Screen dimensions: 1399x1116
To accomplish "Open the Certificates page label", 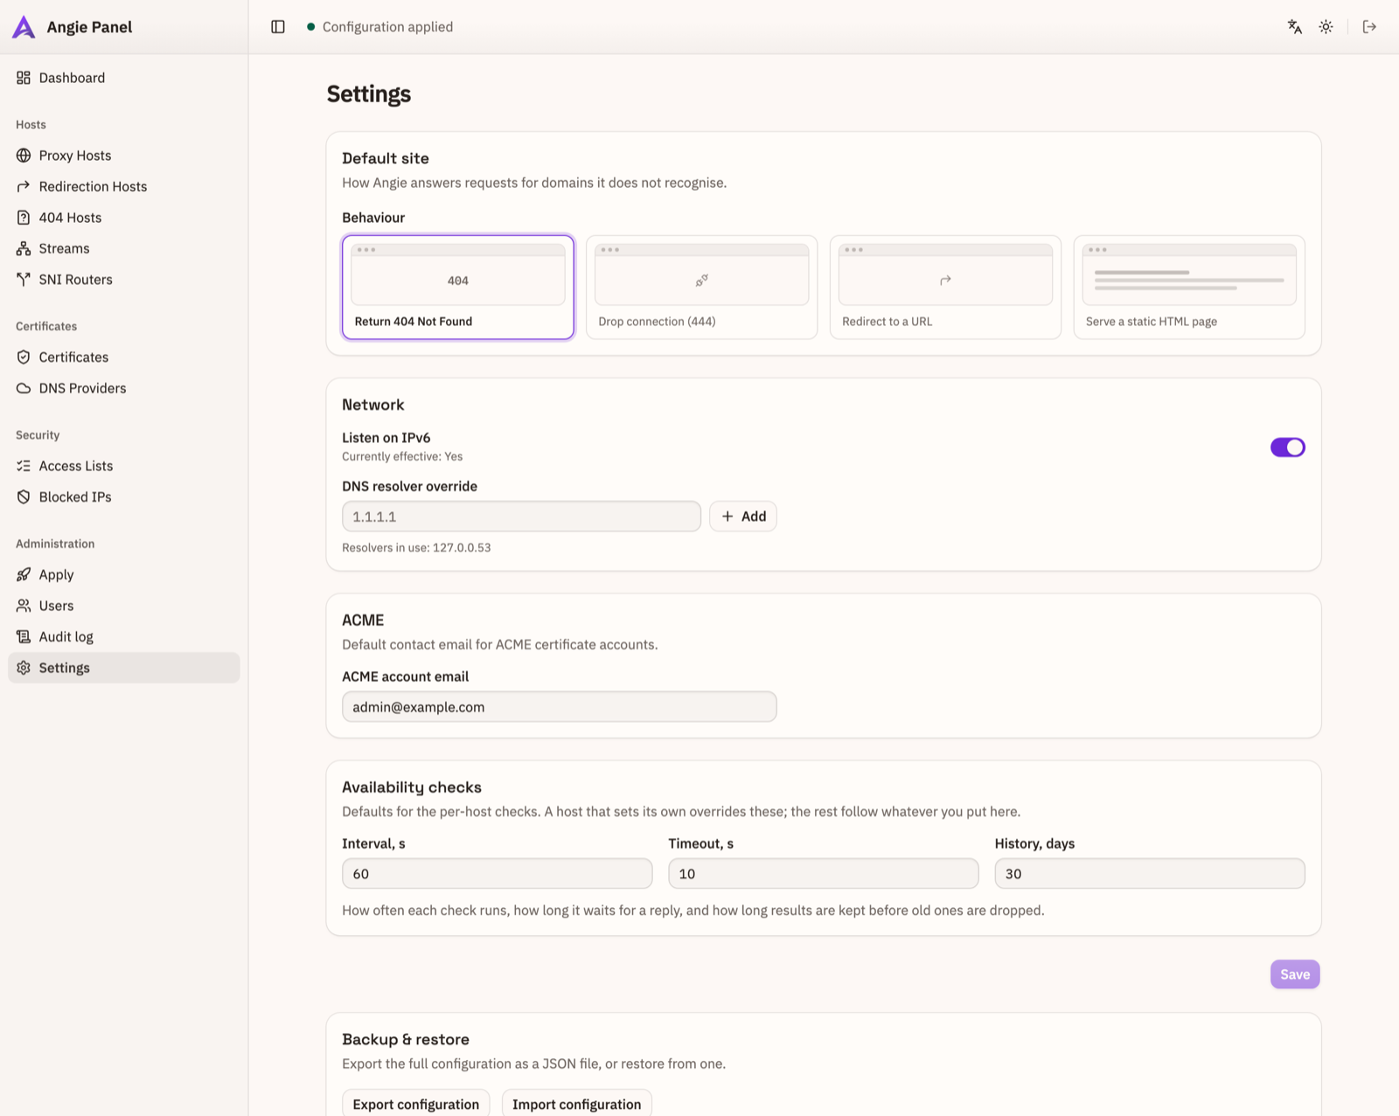I will (73, 357).
